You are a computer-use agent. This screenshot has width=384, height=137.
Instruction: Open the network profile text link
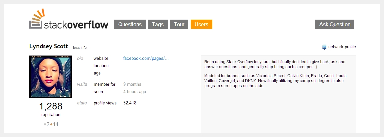coord(342,47)
